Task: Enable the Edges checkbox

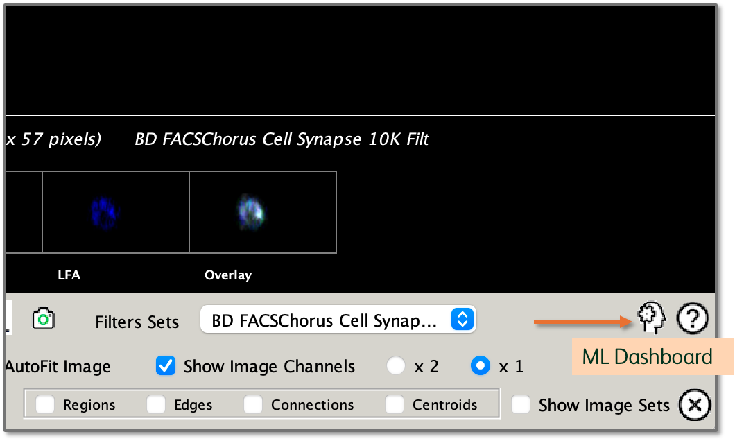Action: 156,405
